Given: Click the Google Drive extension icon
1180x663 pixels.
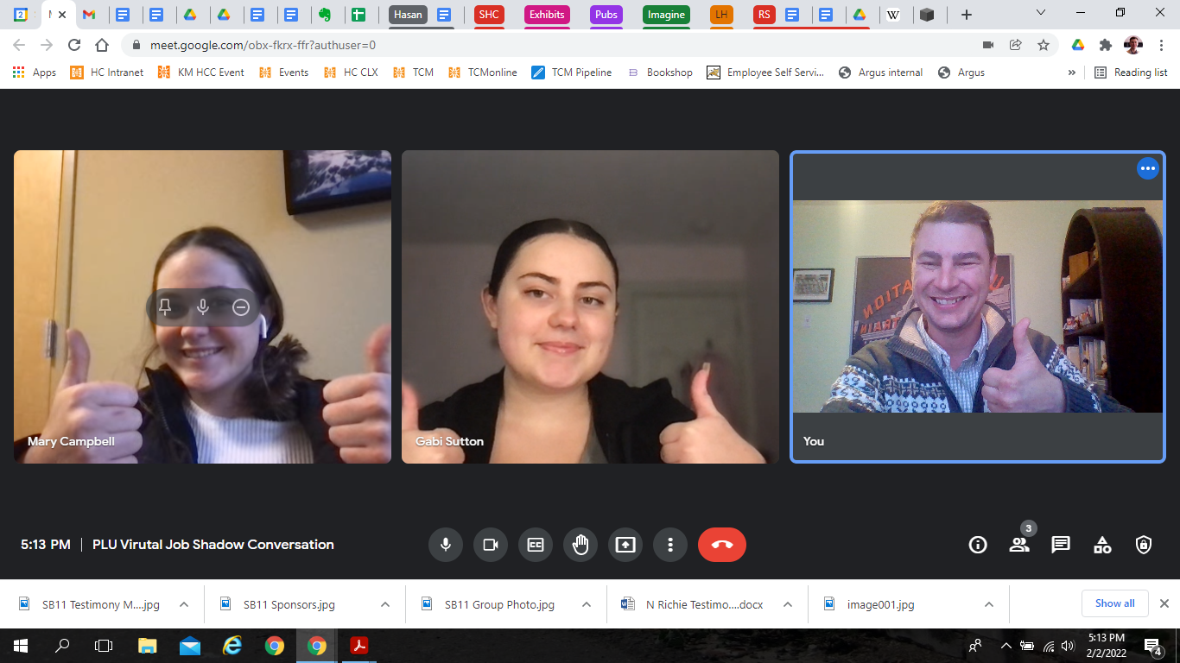Looking at the screenshot, I should click(x=1078, y=45).
